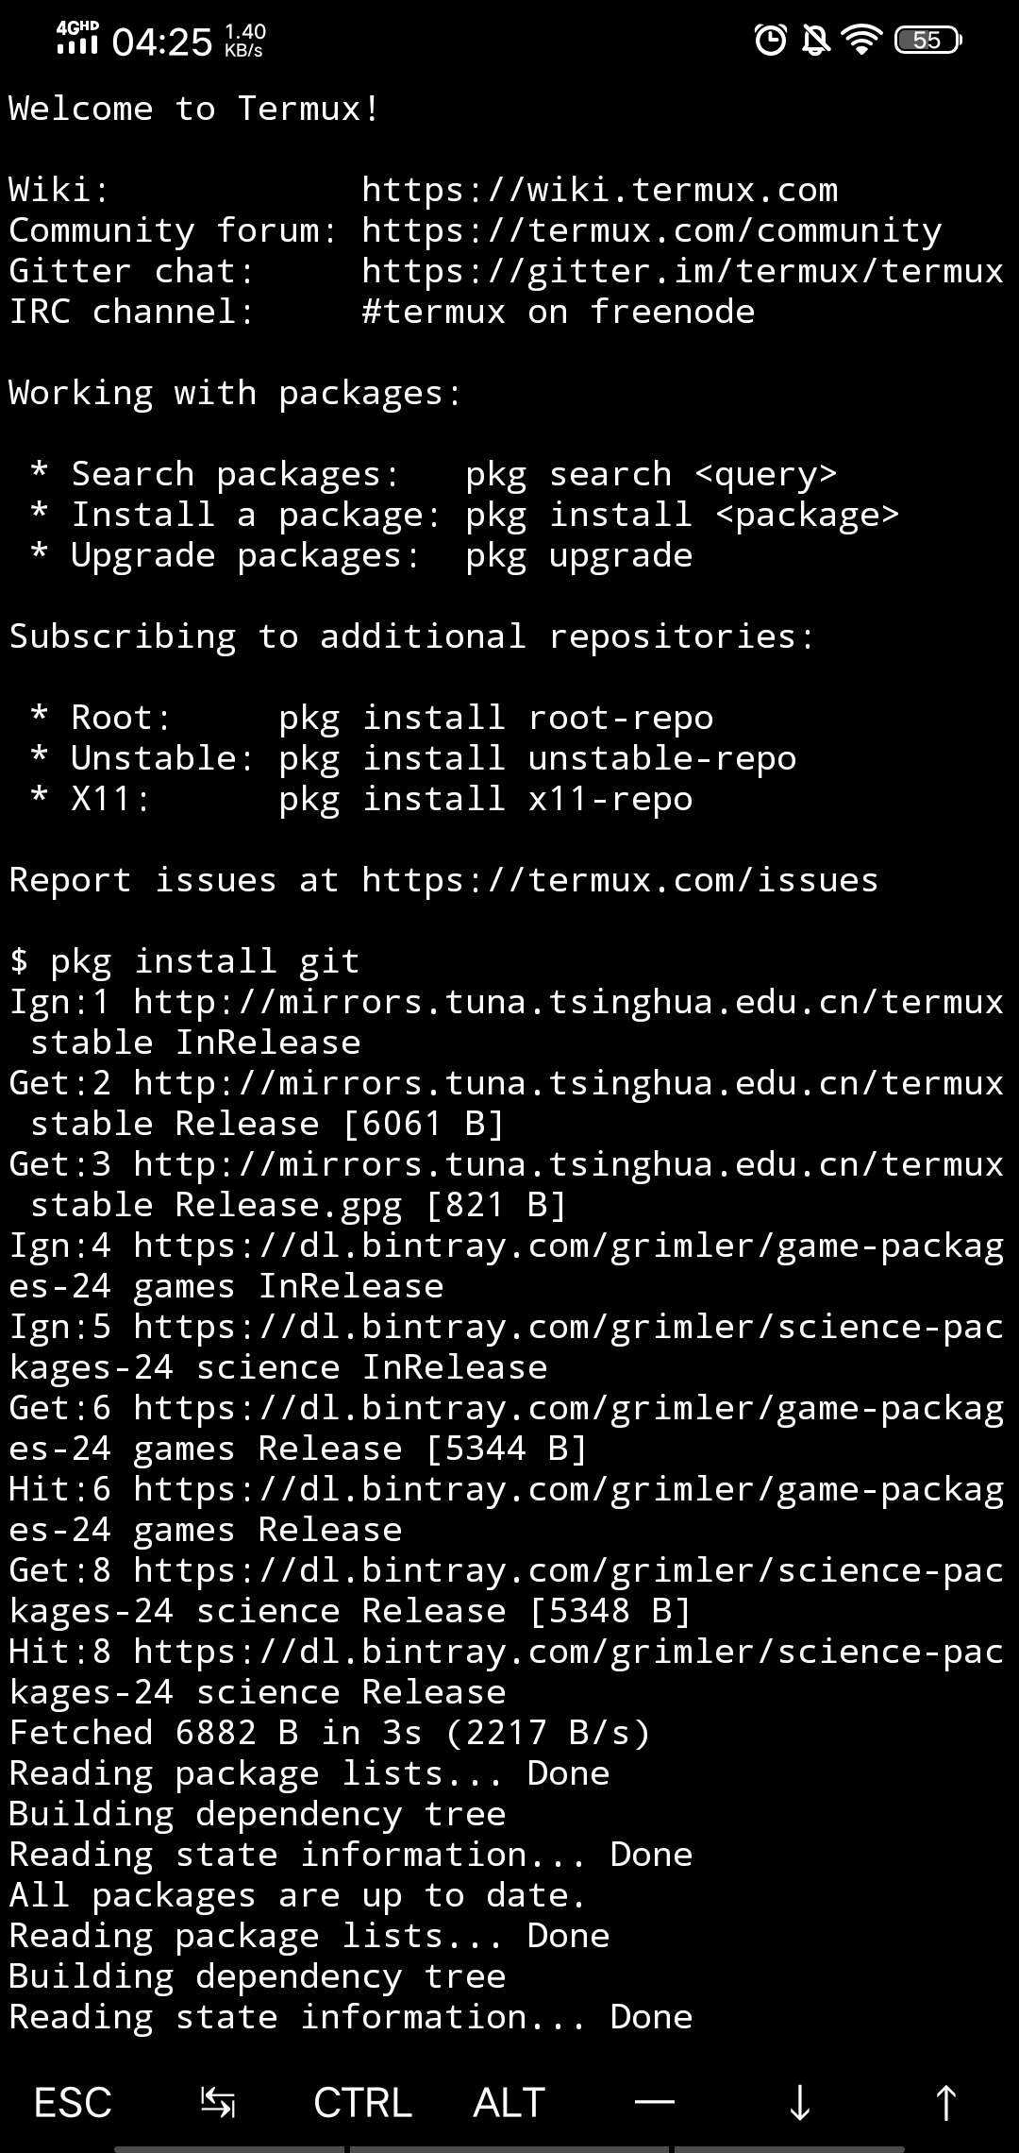Tap the ESC key on extra keys row
1019x2153 pixels.
(x=73, y=2103)
